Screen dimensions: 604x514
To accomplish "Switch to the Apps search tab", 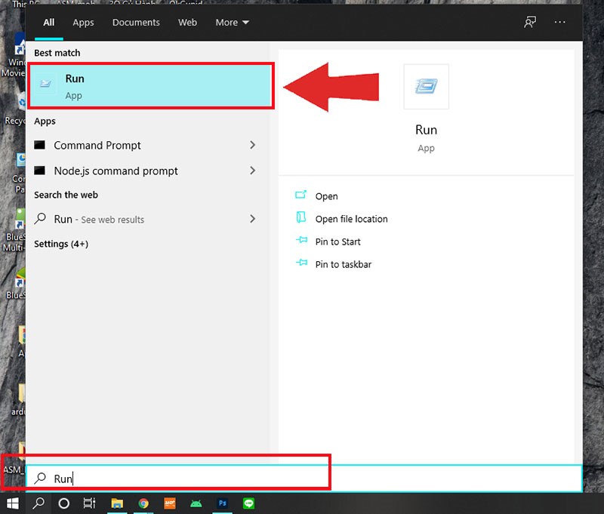I will pyautogui.click(x=83, y=23).
